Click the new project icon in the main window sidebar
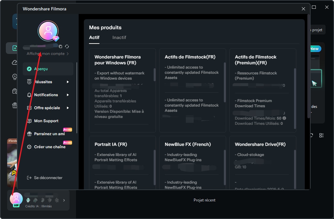334x219 pixels. coord(15,48)
